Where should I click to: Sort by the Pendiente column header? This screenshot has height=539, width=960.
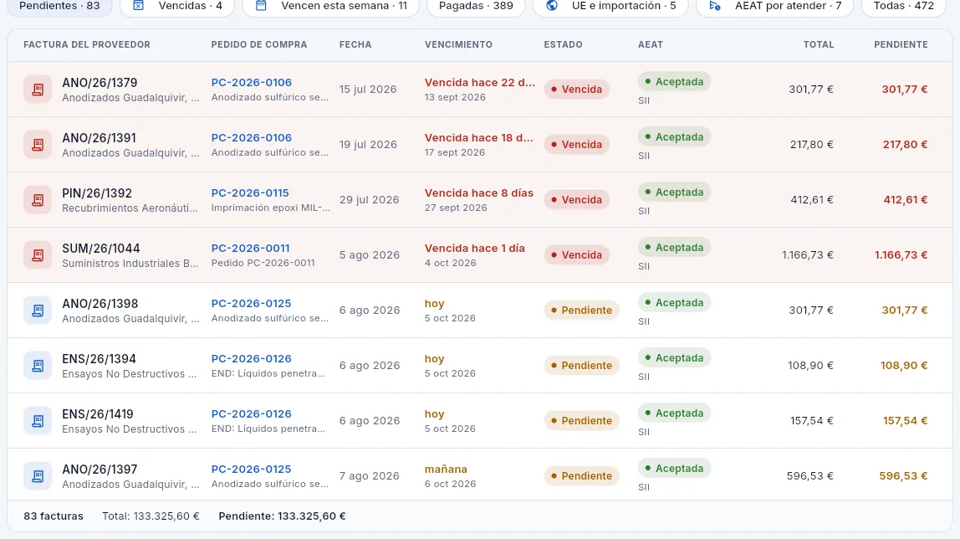tap(901, 44)
